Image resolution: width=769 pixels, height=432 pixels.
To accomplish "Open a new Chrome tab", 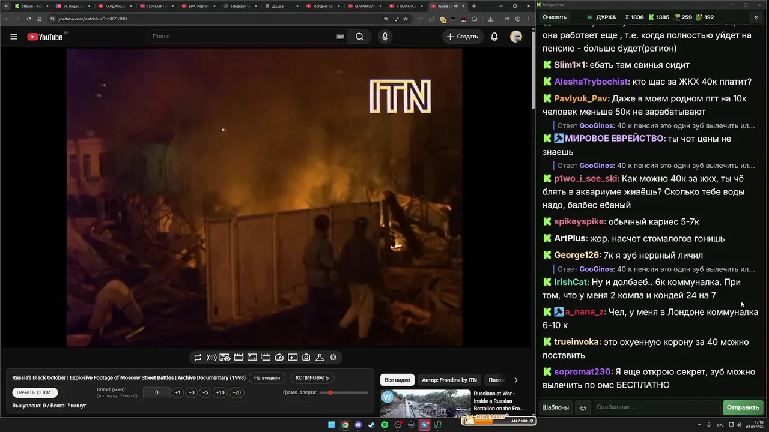I will [x=474, y=6].
